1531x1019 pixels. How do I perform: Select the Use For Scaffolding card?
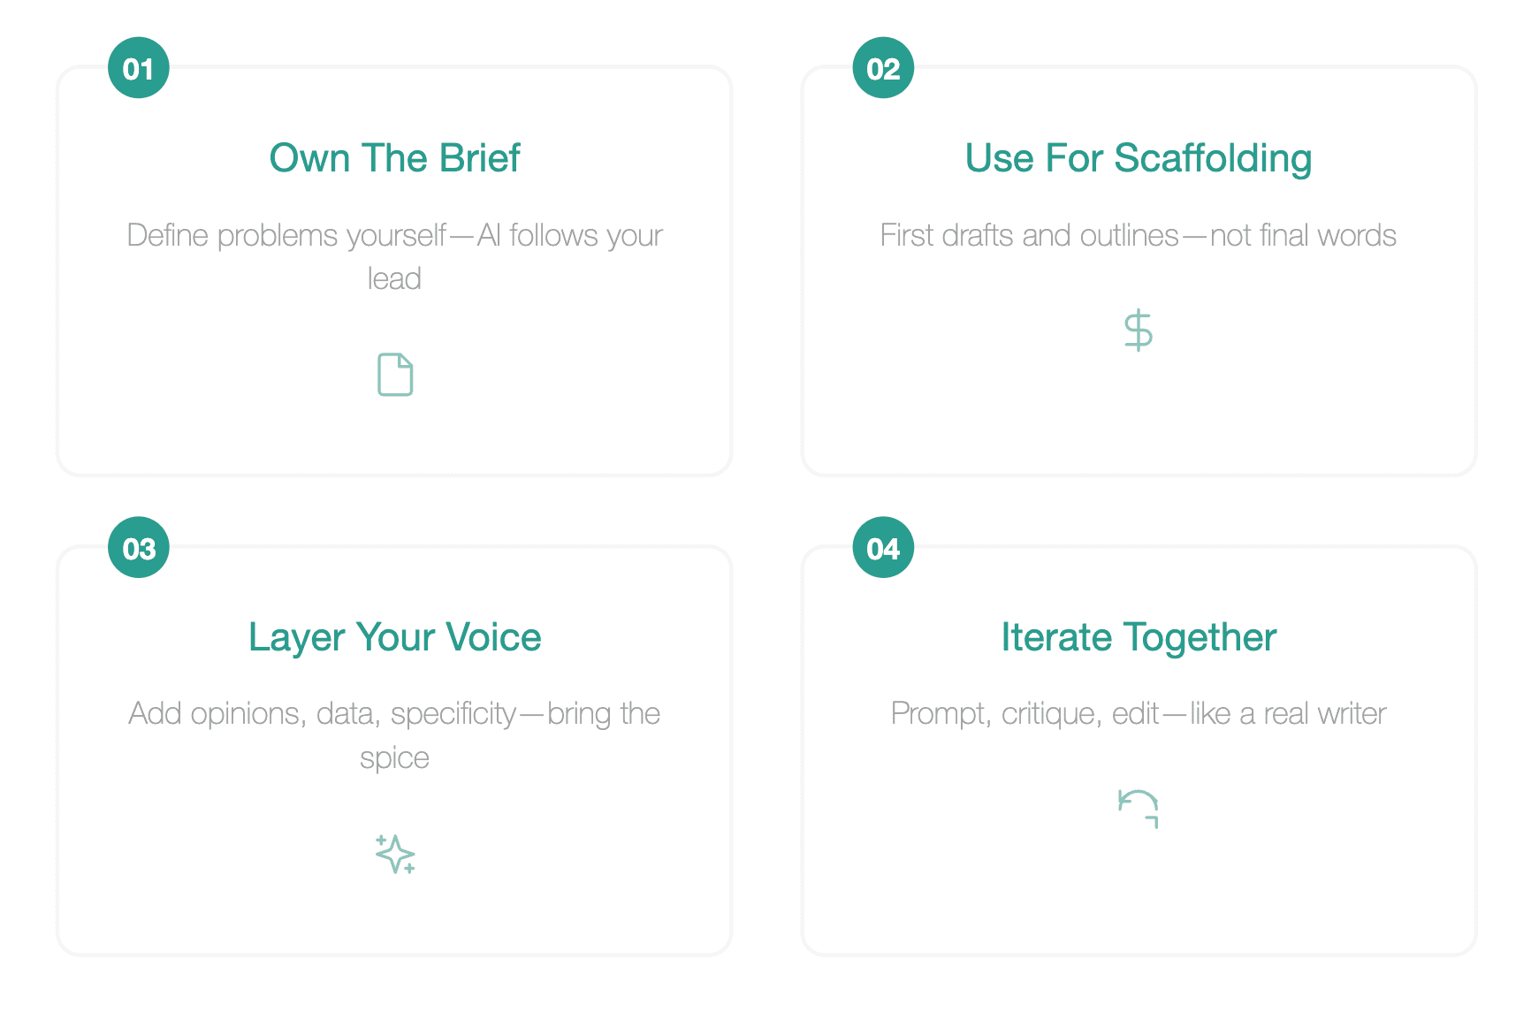point(1139,271)
